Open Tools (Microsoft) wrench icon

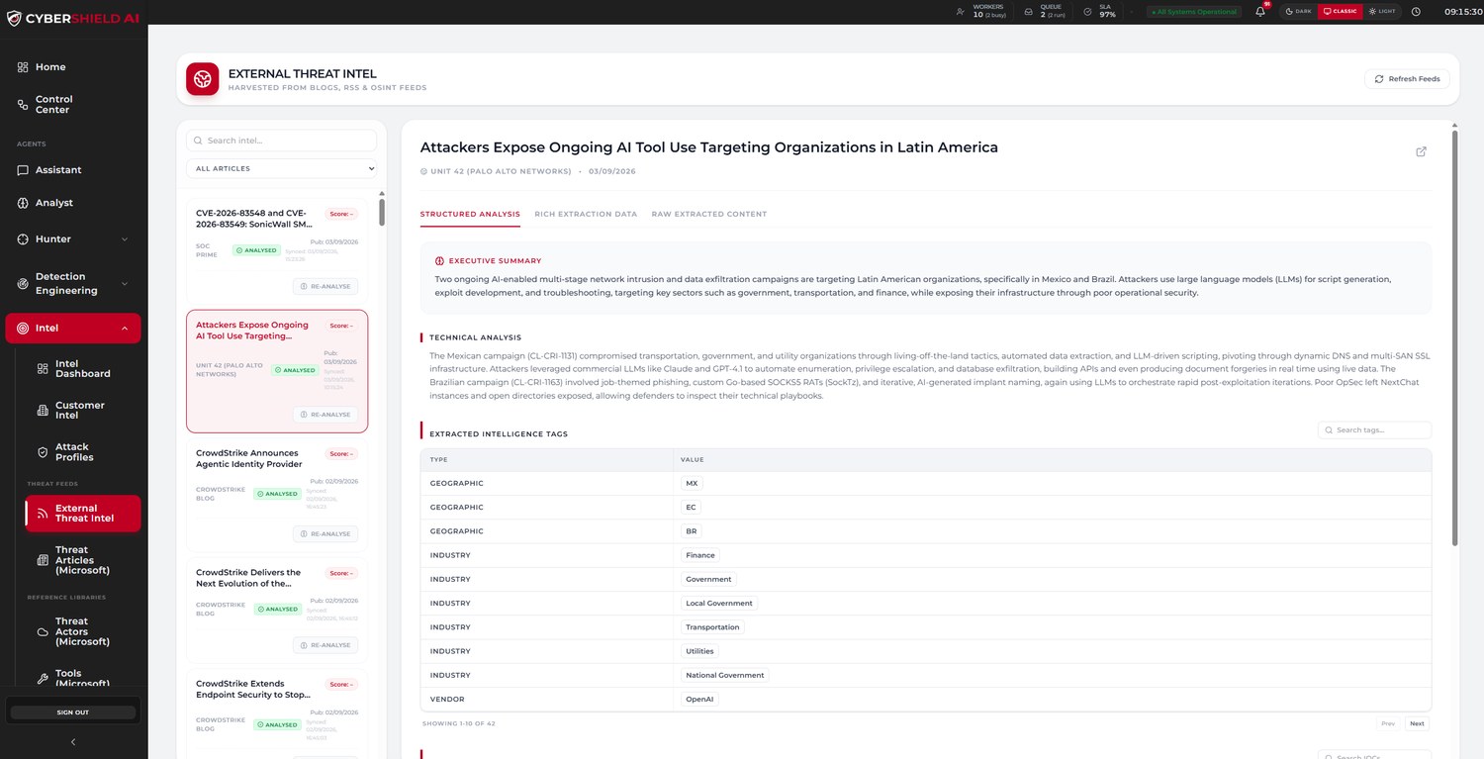(43, 679)
